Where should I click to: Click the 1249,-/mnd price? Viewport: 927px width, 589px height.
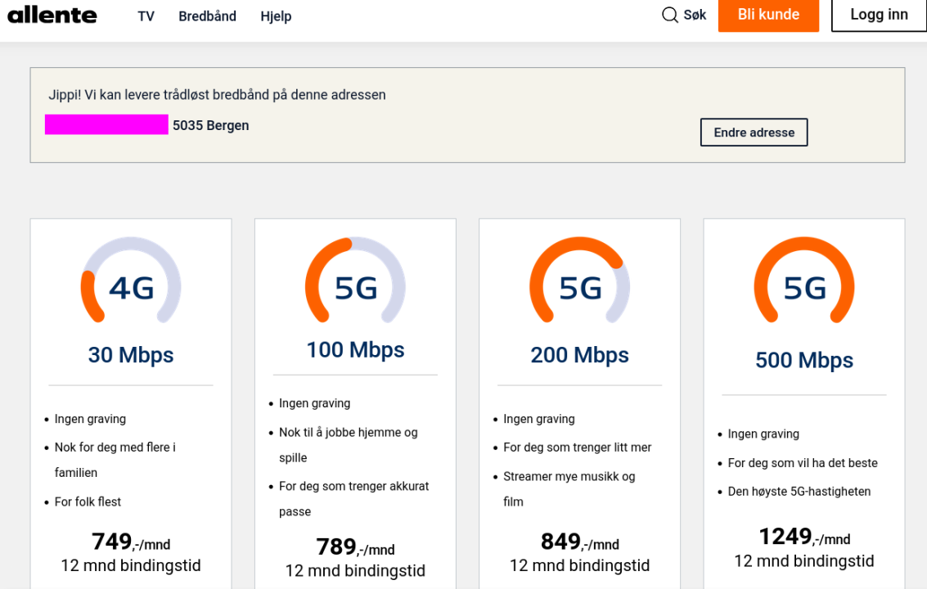pos(804,537)
